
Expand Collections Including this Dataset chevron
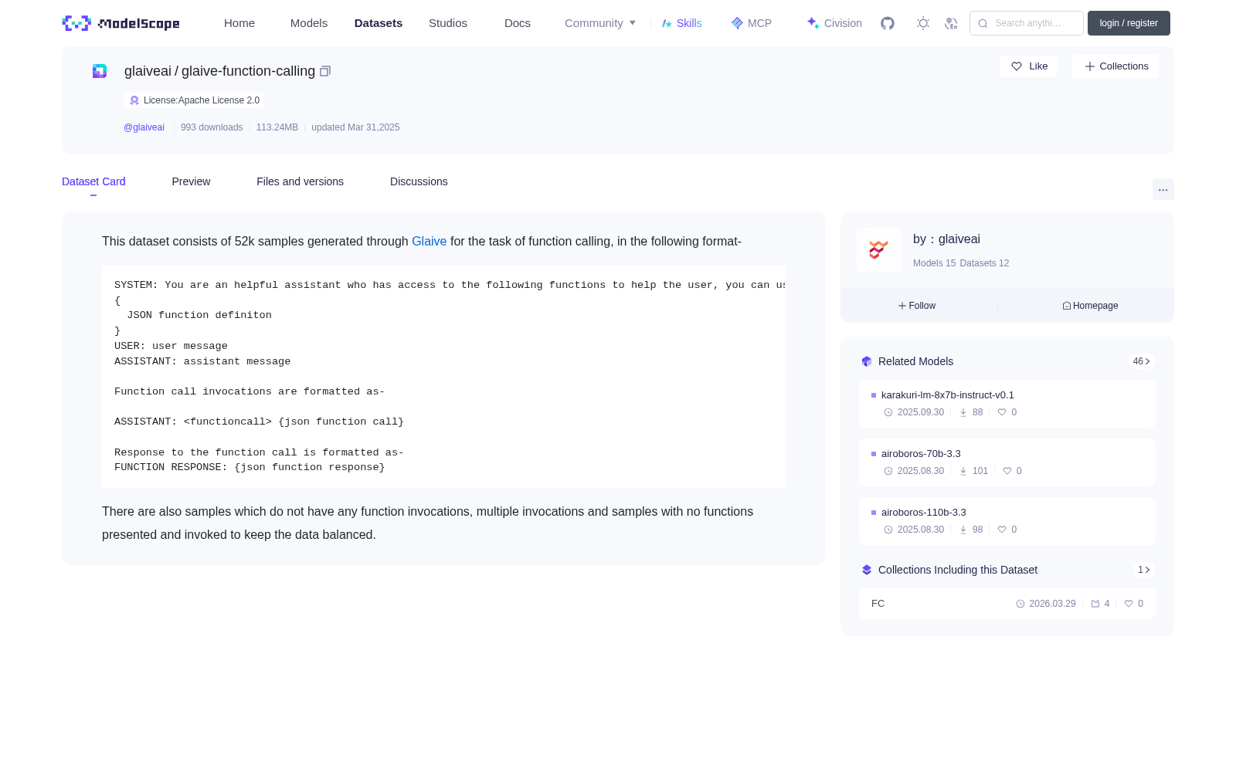pos(1144,570)
